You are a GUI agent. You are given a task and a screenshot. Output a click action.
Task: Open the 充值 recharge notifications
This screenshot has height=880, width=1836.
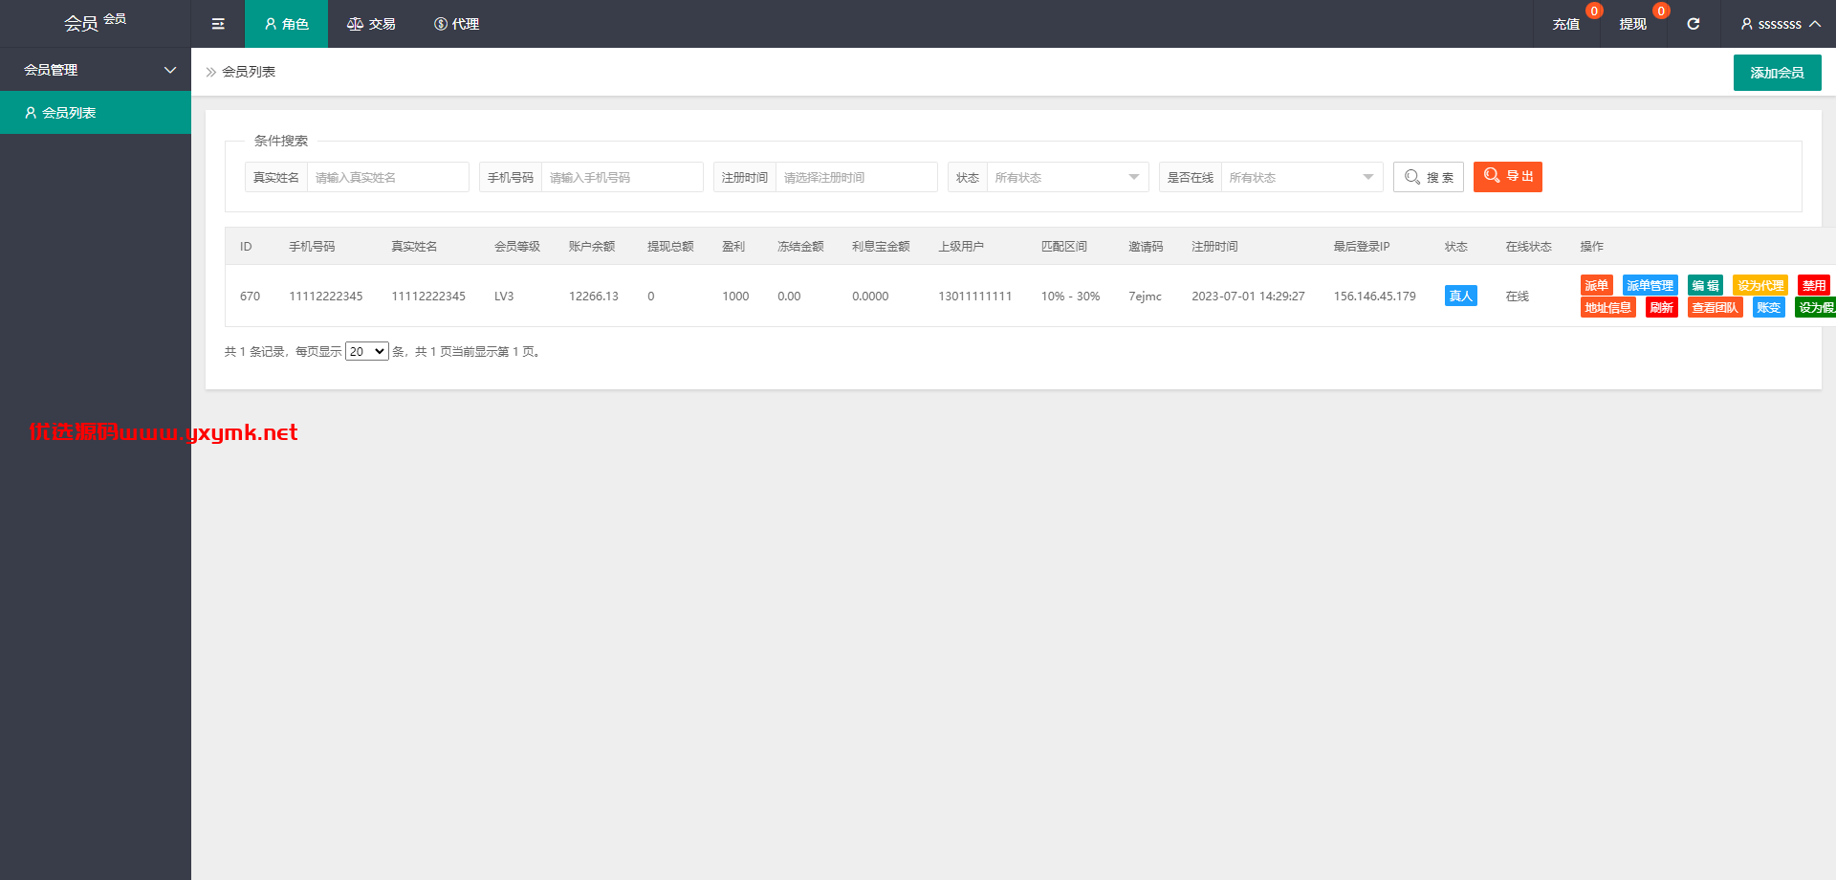coord(1566,24)
